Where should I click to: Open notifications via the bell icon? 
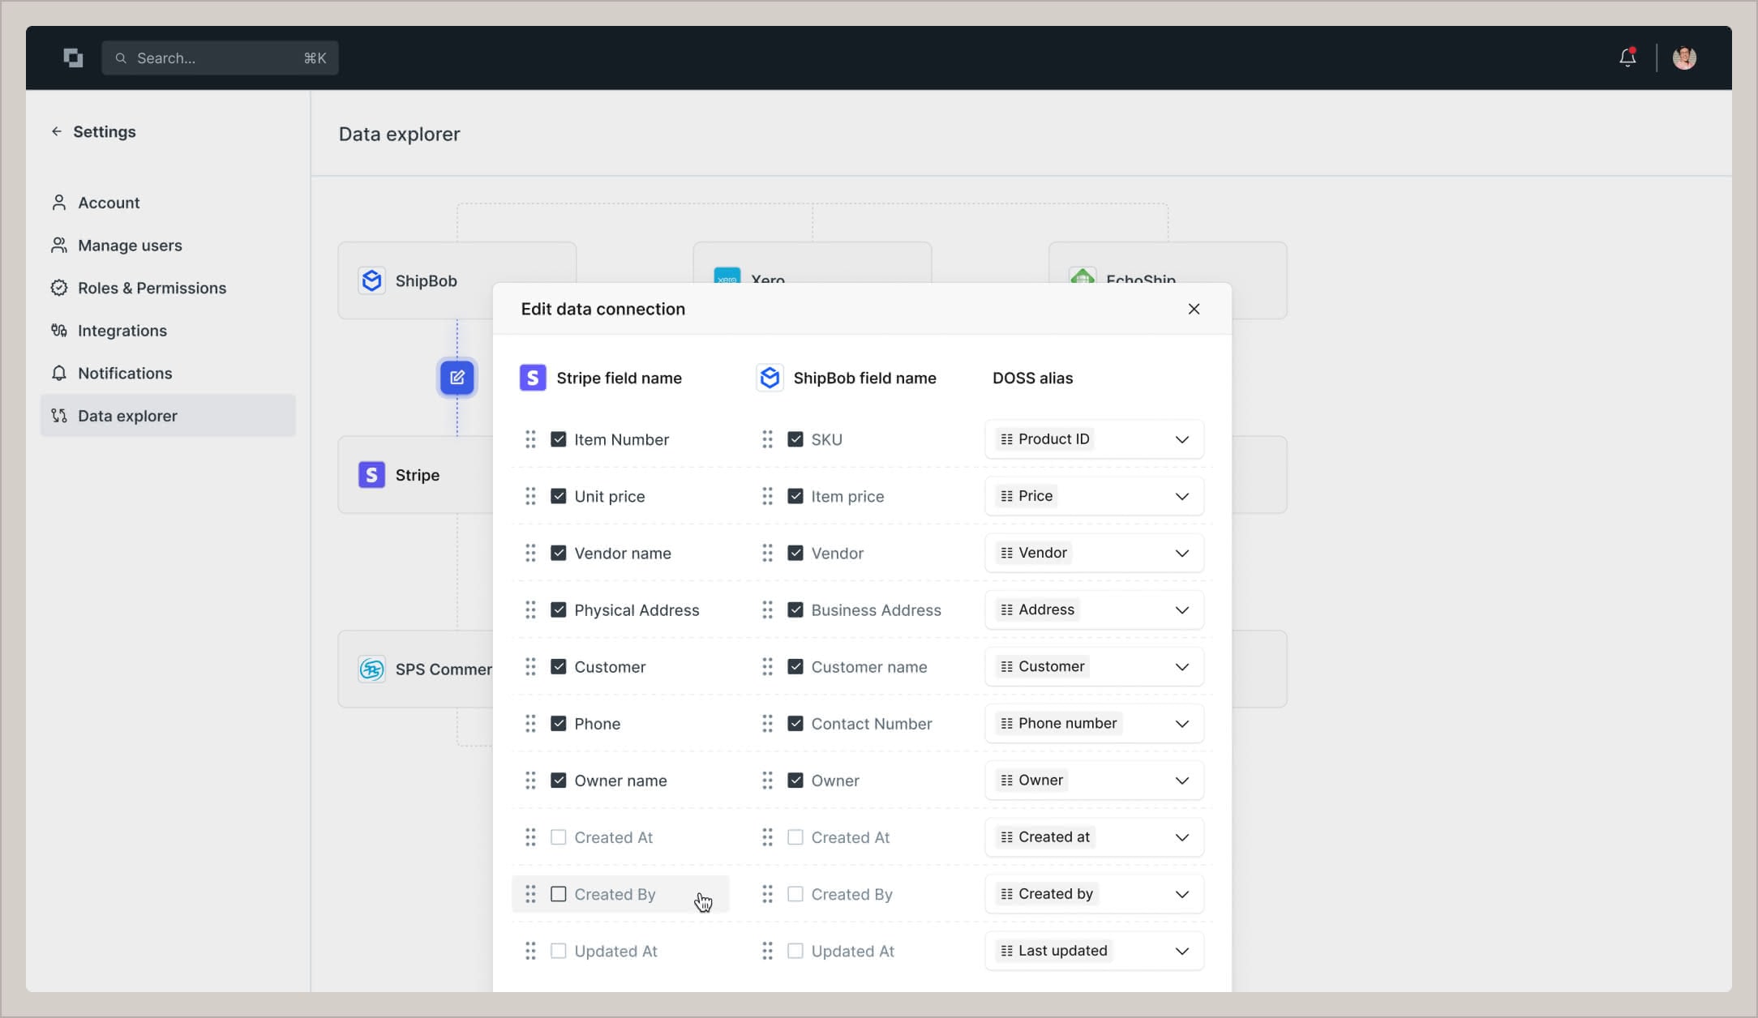click(1627, 58)
